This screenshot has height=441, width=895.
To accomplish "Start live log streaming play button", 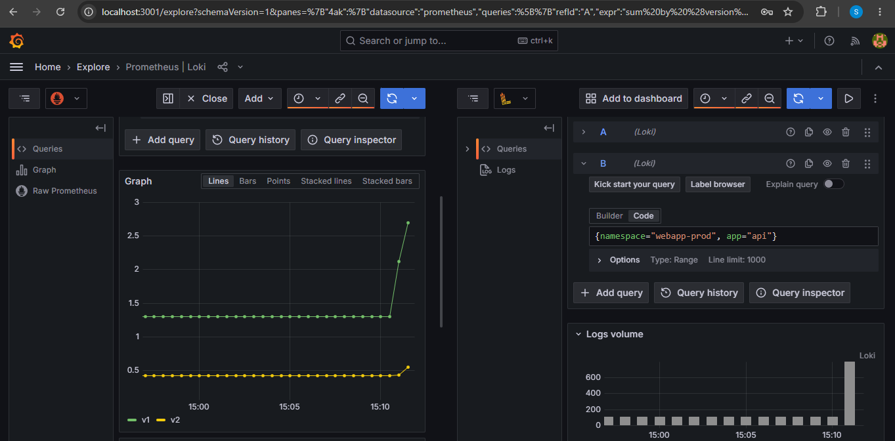I will point(849,98).
